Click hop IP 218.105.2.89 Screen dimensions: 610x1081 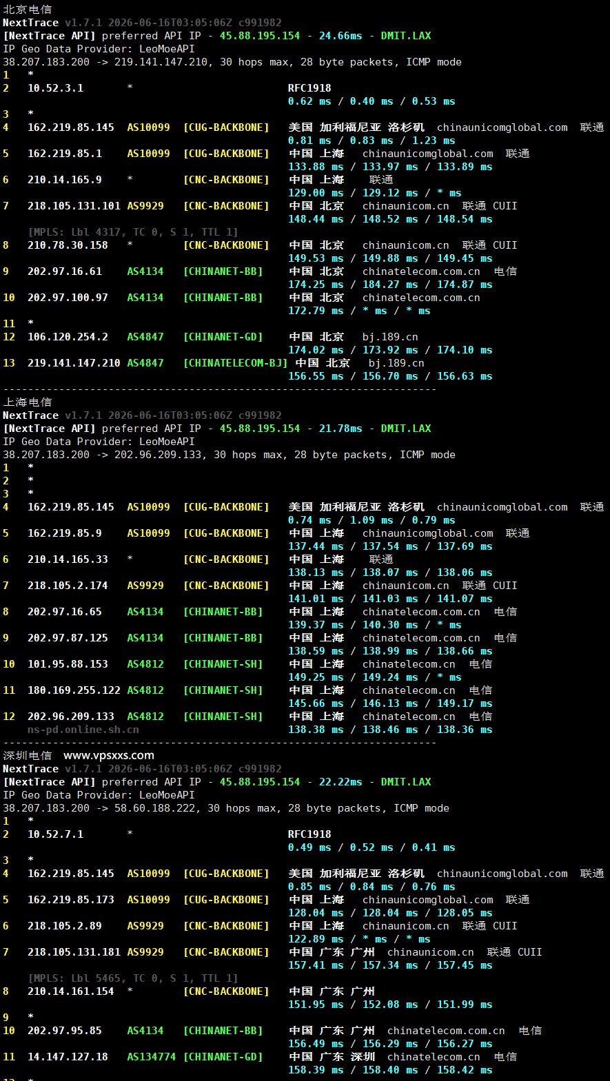pyautogui.click(x=65, y=926)
